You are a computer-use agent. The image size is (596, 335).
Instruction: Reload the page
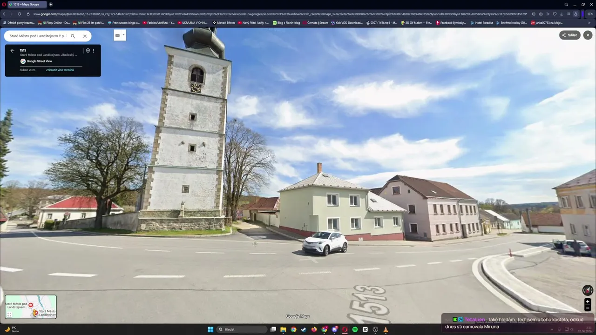[x=19, y=14]
